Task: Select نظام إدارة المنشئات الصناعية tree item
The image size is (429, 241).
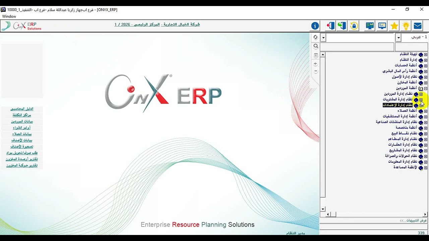Action: tap(396, 122)
